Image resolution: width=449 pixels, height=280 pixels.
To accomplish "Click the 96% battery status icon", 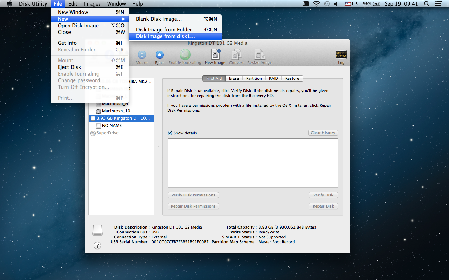I will coord(371,4).
